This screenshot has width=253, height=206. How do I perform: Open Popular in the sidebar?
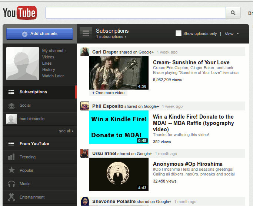click(40, 170)
